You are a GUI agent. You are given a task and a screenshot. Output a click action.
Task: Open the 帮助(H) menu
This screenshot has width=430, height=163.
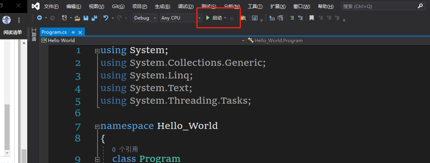tap(326, 6)
